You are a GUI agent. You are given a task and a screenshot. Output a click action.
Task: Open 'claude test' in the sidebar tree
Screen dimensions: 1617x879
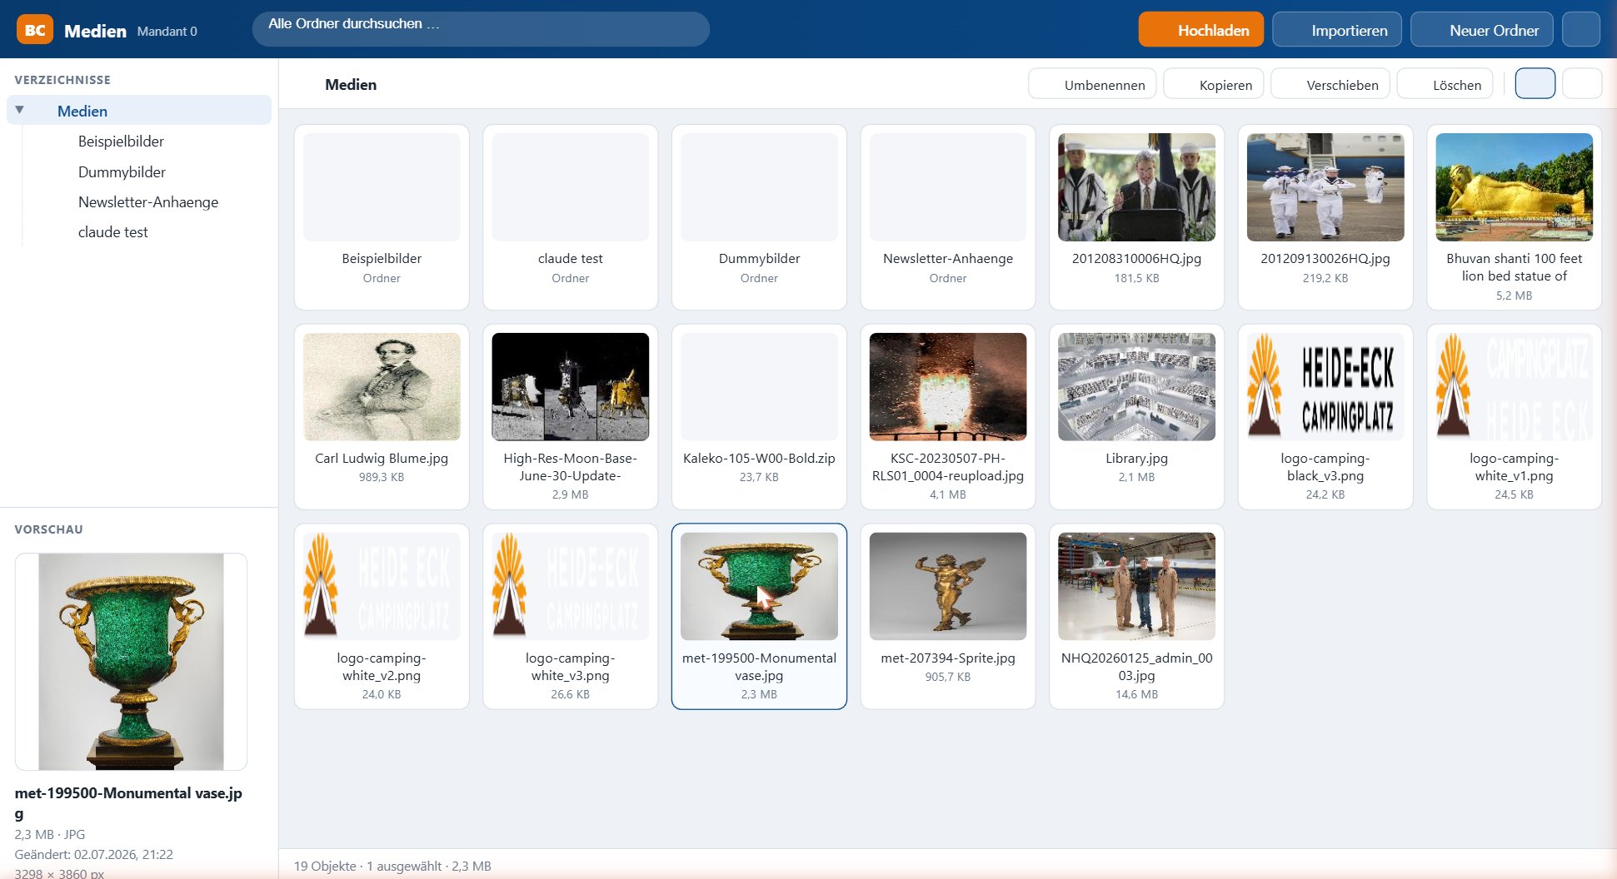(113, 232)
